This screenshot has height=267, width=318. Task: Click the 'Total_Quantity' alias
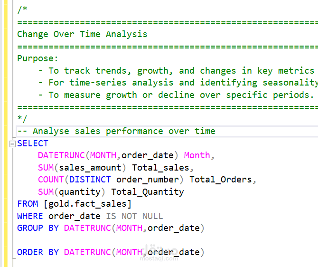click(148, 192)
